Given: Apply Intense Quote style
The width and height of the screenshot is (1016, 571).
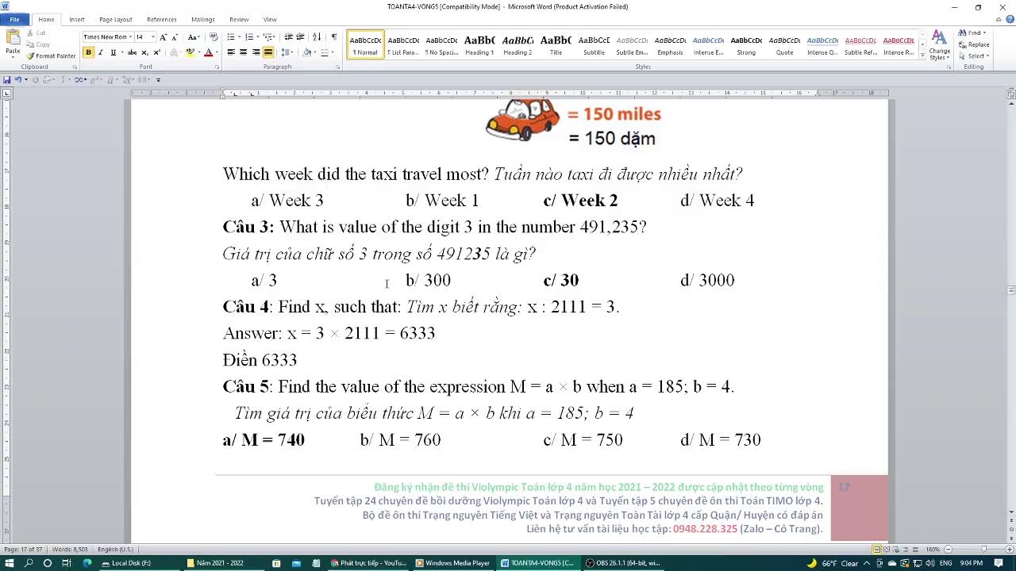Looking at the screenshot, I should (822, 44).
